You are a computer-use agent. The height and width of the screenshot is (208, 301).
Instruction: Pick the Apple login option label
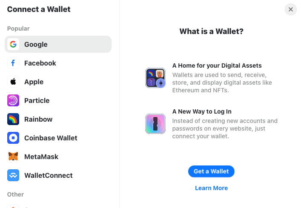pos(34,82)
